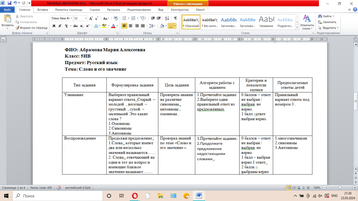
Task: Switch to print layout view in status bar
Action: pyautogui.click(x=288, y=188)
